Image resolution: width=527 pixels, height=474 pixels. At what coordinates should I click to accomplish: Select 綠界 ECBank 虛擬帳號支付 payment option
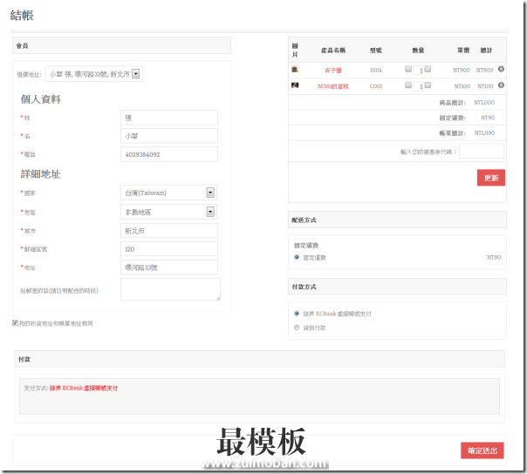click(297, 313)
